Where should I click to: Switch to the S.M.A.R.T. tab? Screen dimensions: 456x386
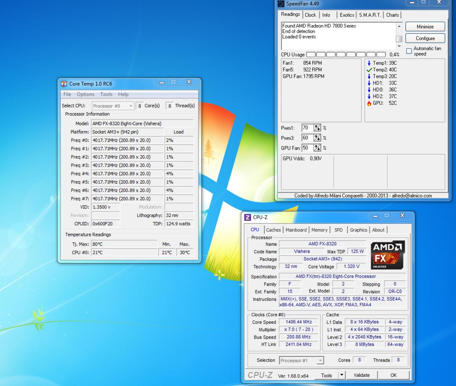370,15
